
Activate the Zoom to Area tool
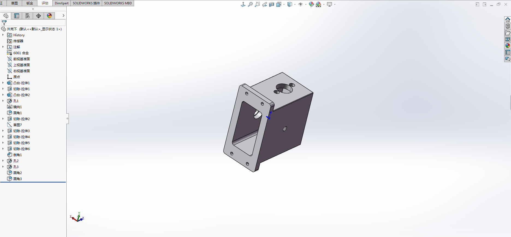pyautogui.click(x=257, y=4)
